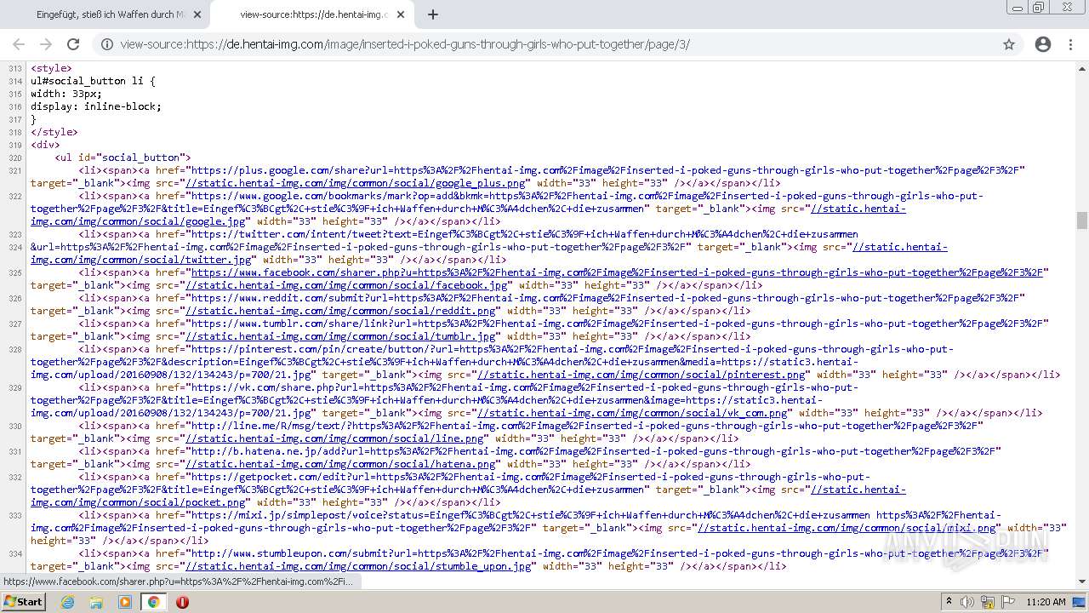Close the view-source tab

point(402,14)
